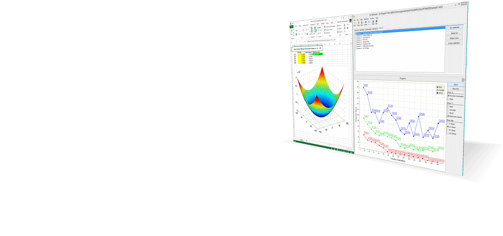Select the Step radio button under Show X
503x236 pixels.
448,99
